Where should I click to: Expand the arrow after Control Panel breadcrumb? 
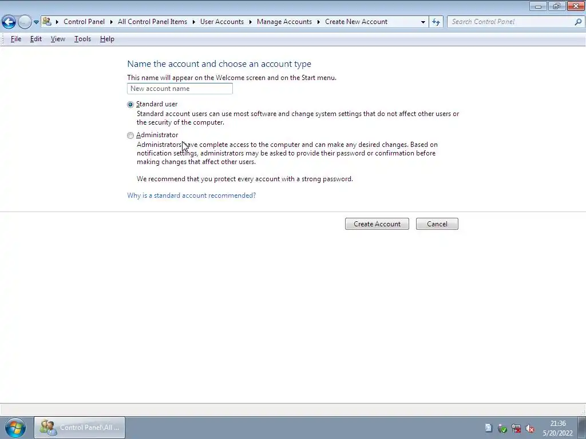pos(112,22)
